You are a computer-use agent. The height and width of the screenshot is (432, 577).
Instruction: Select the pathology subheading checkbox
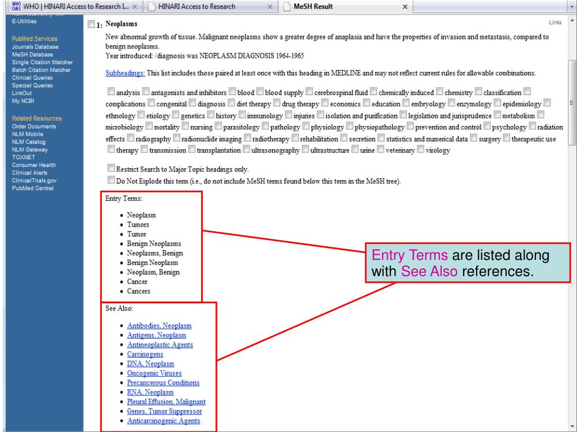pyautogui.click(x=265, y=126)
